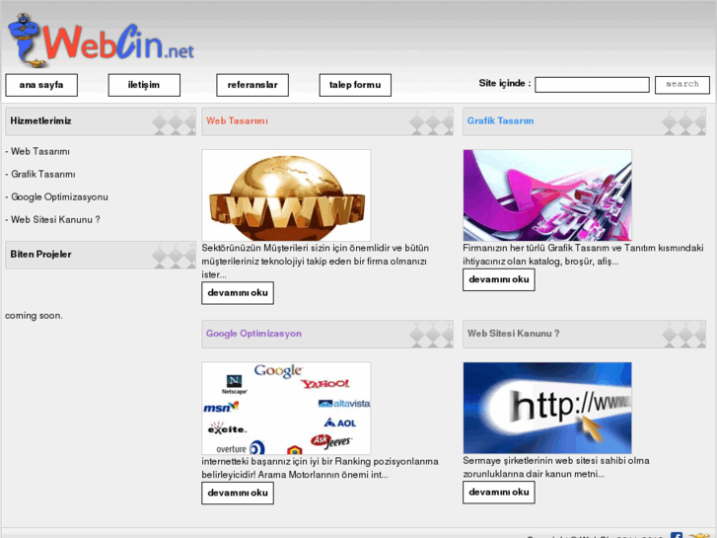Click devamını oku under Web Tasarımı
Viewport: 717px width, 538px height.
[x=238, y=293]
